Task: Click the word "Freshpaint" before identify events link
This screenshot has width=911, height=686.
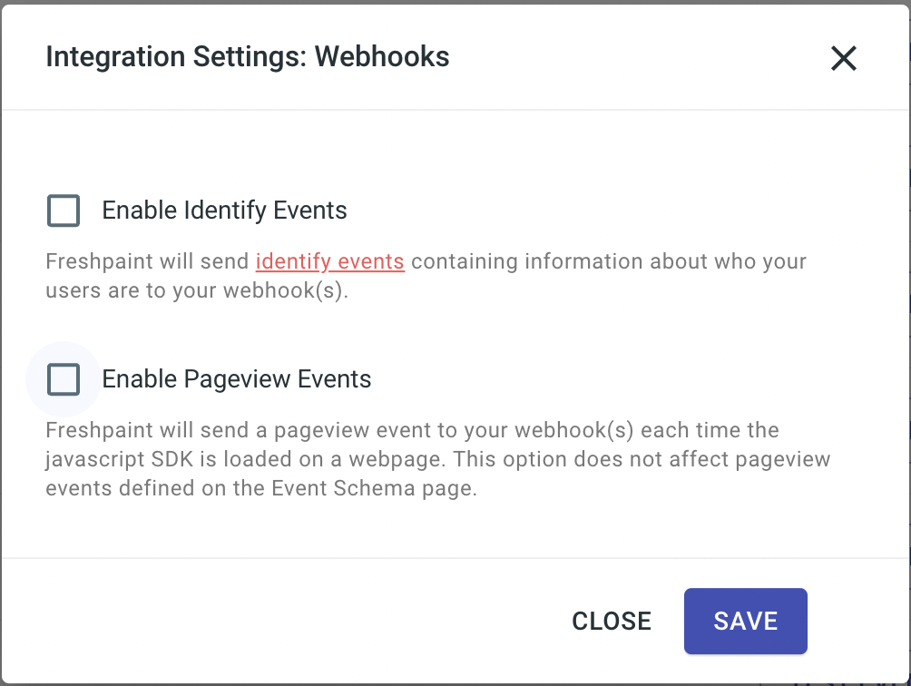Action: (97, 262)
